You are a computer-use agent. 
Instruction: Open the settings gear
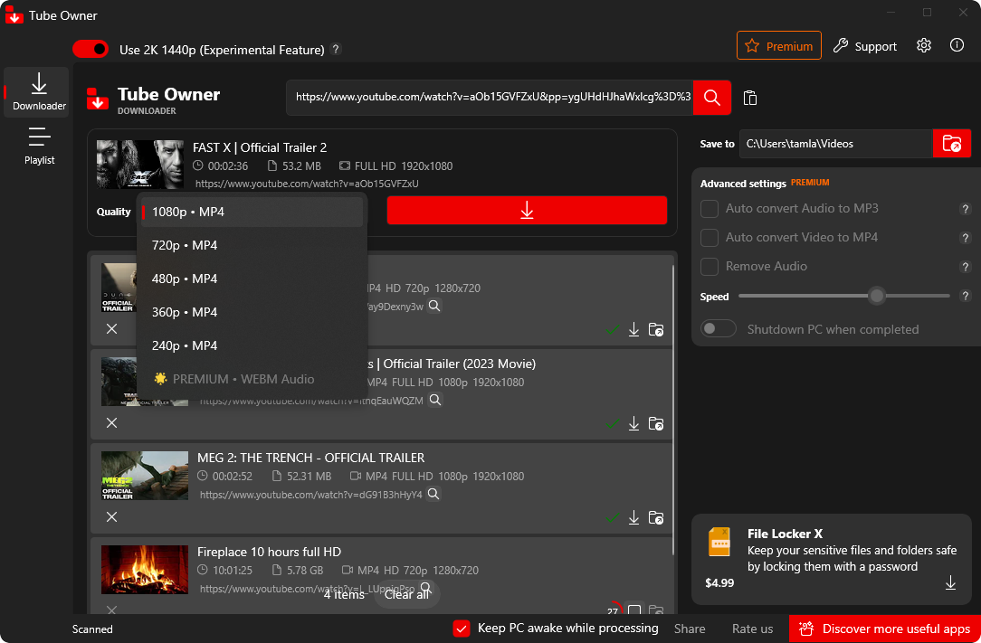coord(924,45)
